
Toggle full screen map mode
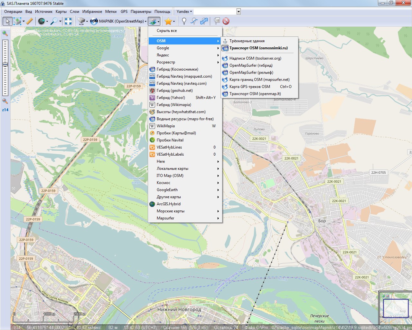(68, 21)
